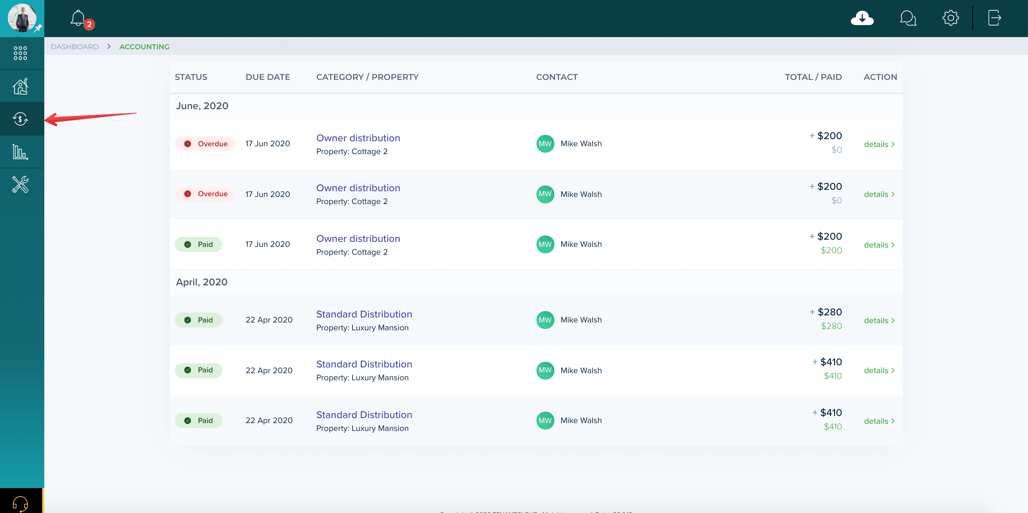Image resolution: width=1028 pixels, height=513 pixels.
Task: Open the settings gear icon
Action: point(950,18)
